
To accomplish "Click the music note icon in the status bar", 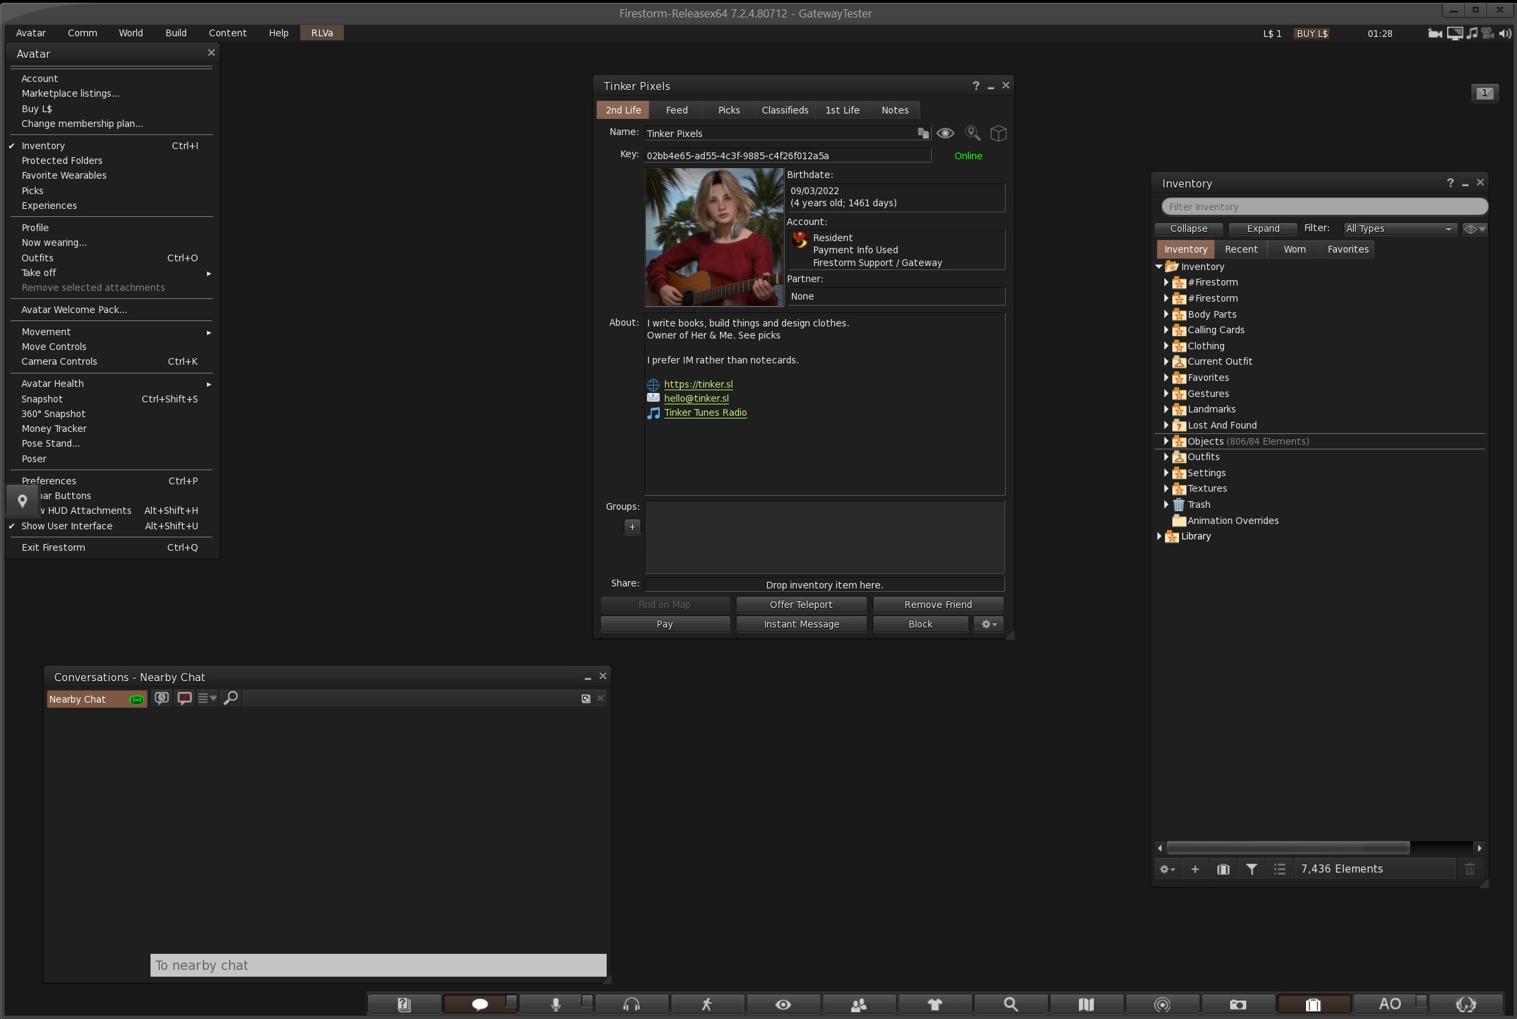I will coord(1472,33).
